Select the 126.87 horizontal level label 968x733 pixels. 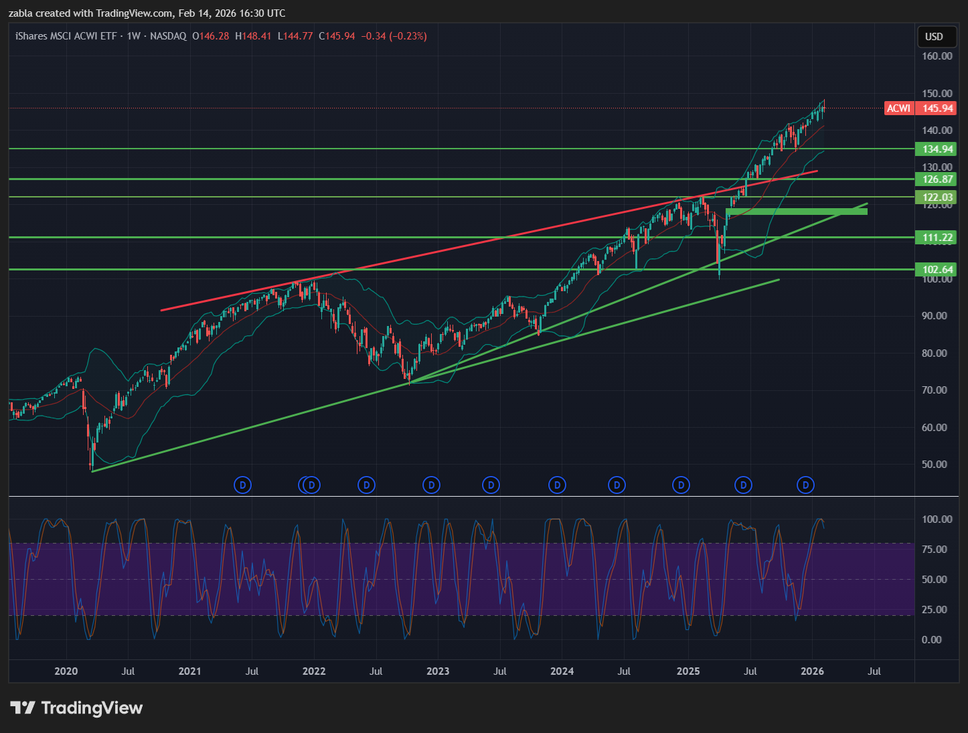[x=937, y=179]
